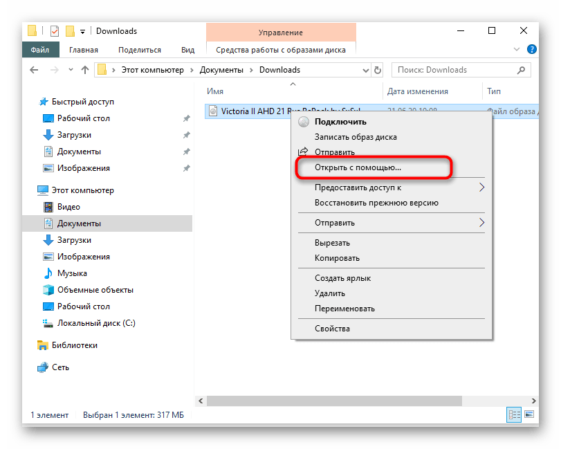Switch to details view layout icon

[x=514, y=414]
